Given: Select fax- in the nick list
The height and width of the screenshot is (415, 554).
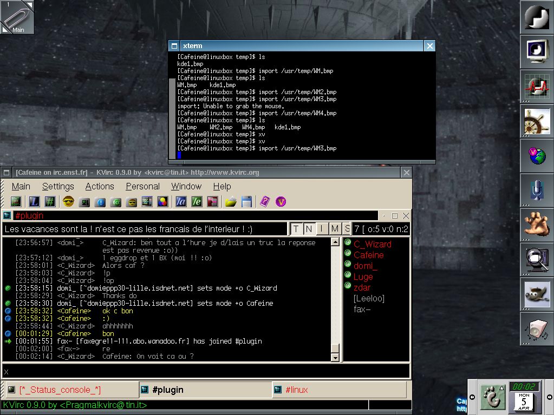Looking at the screenshot, I should coord(362,309).
